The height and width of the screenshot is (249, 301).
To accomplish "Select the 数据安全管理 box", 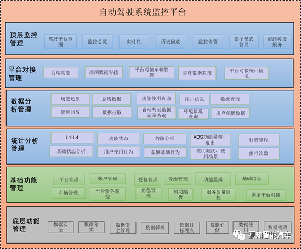I will [x=123, y=228].
